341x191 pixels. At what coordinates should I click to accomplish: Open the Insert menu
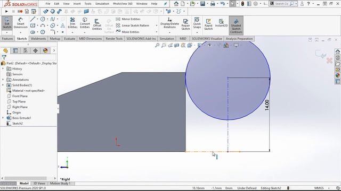click(x=77, y=4)
